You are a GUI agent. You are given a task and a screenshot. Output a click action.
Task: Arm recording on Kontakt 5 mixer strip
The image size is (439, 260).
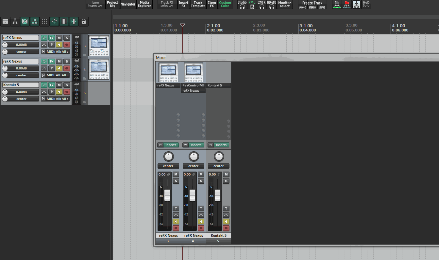tap(226, 228)
